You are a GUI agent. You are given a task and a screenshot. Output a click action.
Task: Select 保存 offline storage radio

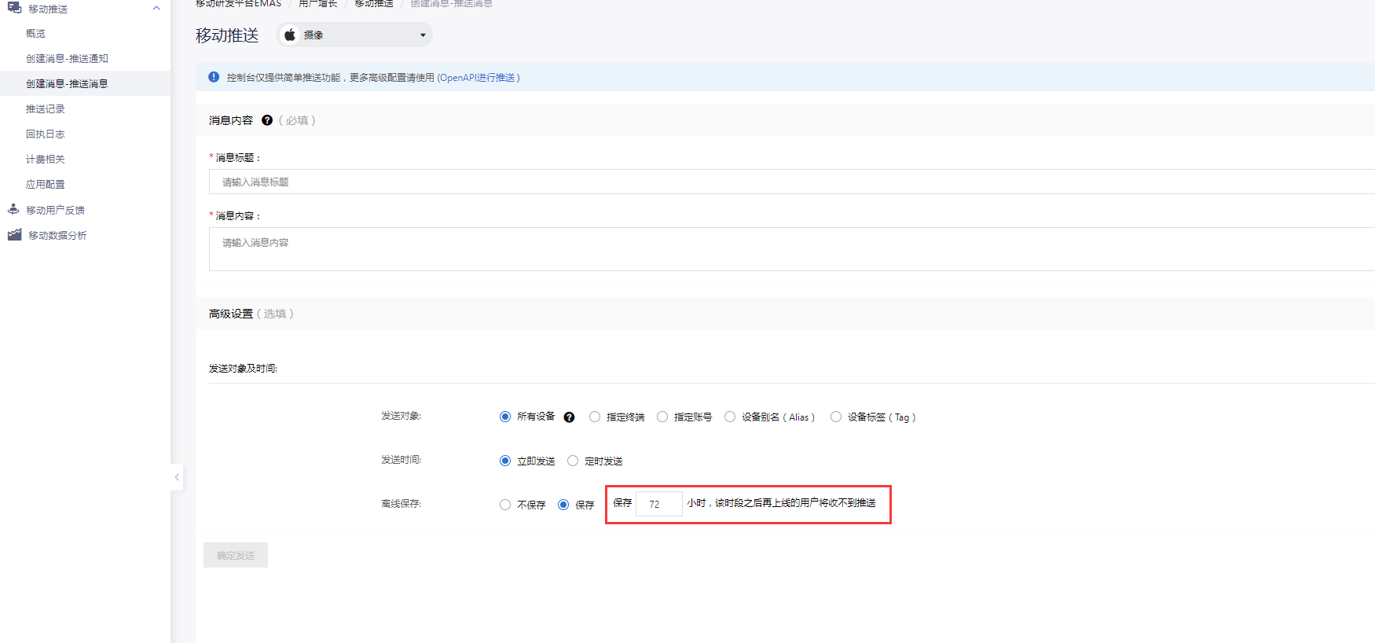tap(563, 505)
